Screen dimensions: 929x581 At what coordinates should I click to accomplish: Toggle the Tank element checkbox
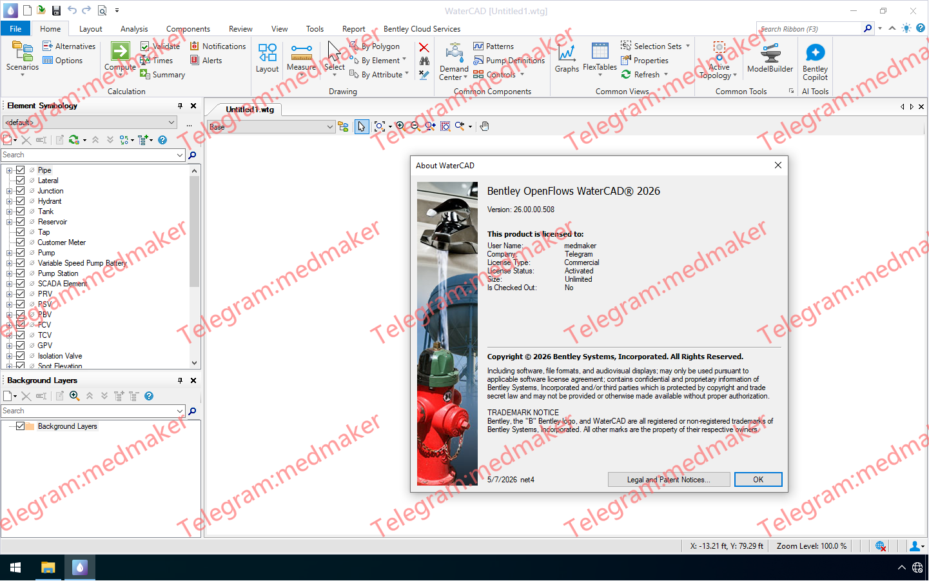(x=20, y=212)
